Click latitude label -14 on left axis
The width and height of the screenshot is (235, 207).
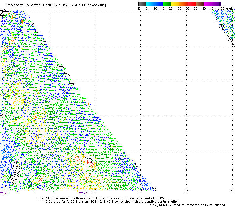[x=3, y=80]
